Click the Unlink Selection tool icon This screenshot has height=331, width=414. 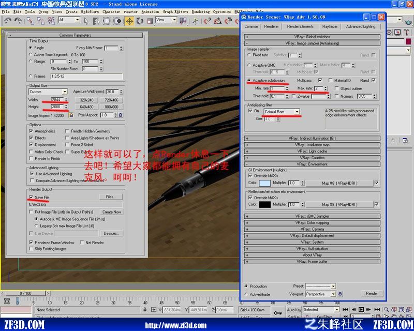(41, 21)
